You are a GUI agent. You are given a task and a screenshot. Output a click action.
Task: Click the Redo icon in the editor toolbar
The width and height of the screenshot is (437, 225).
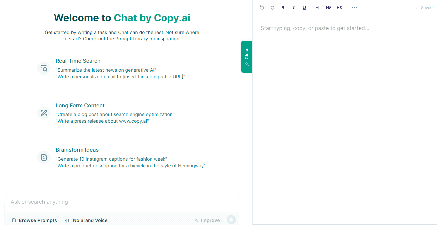[x=272, y=7]
